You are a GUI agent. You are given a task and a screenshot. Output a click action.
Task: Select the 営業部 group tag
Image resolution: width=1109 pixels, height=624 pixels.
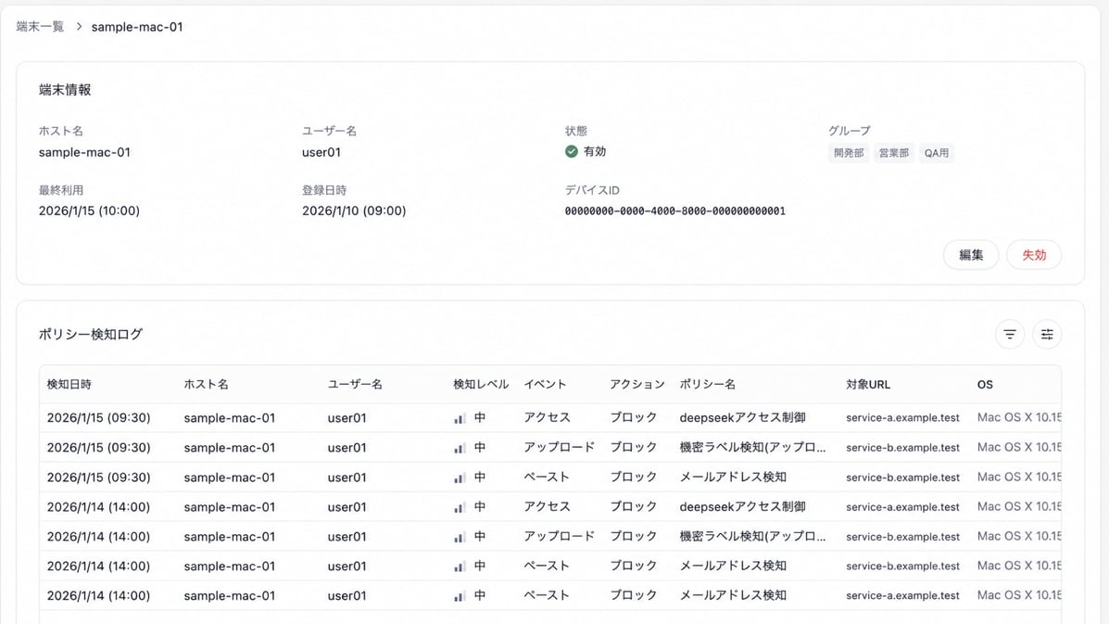(x=893, y=153)
